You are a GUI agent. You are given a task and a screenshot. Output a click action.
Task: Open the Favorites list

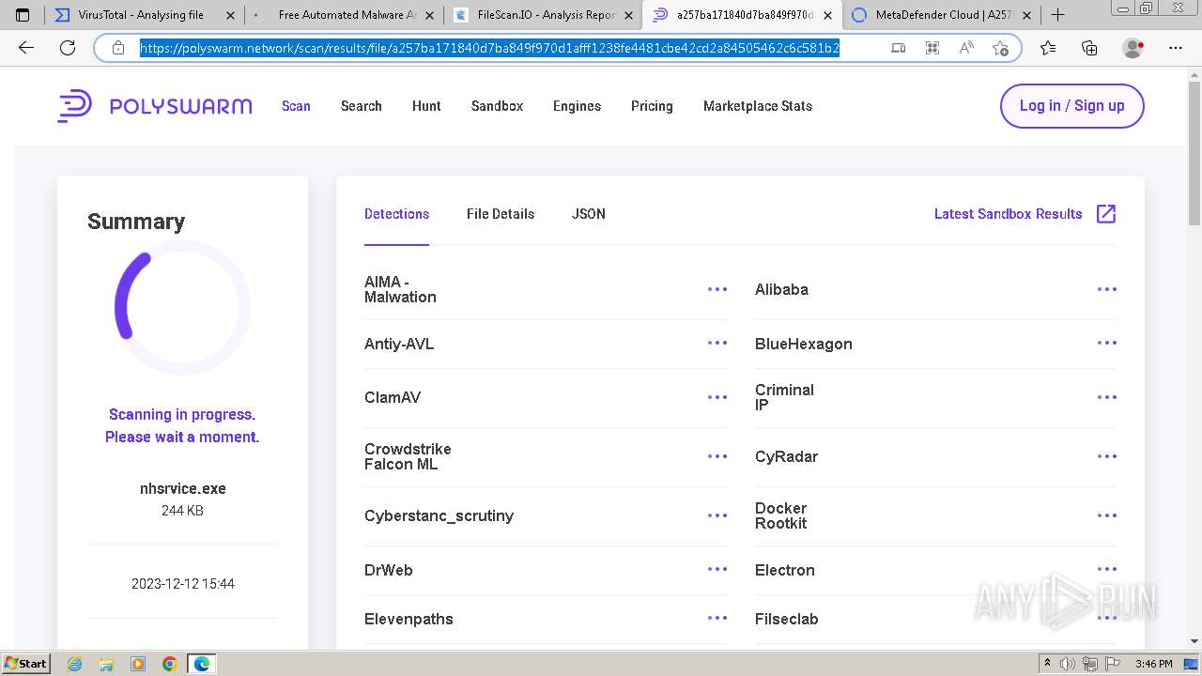pos(1048,48)
